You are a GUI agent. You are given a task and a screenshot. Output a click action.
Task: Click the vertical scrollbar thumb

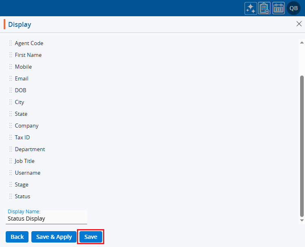pos(302,146)
